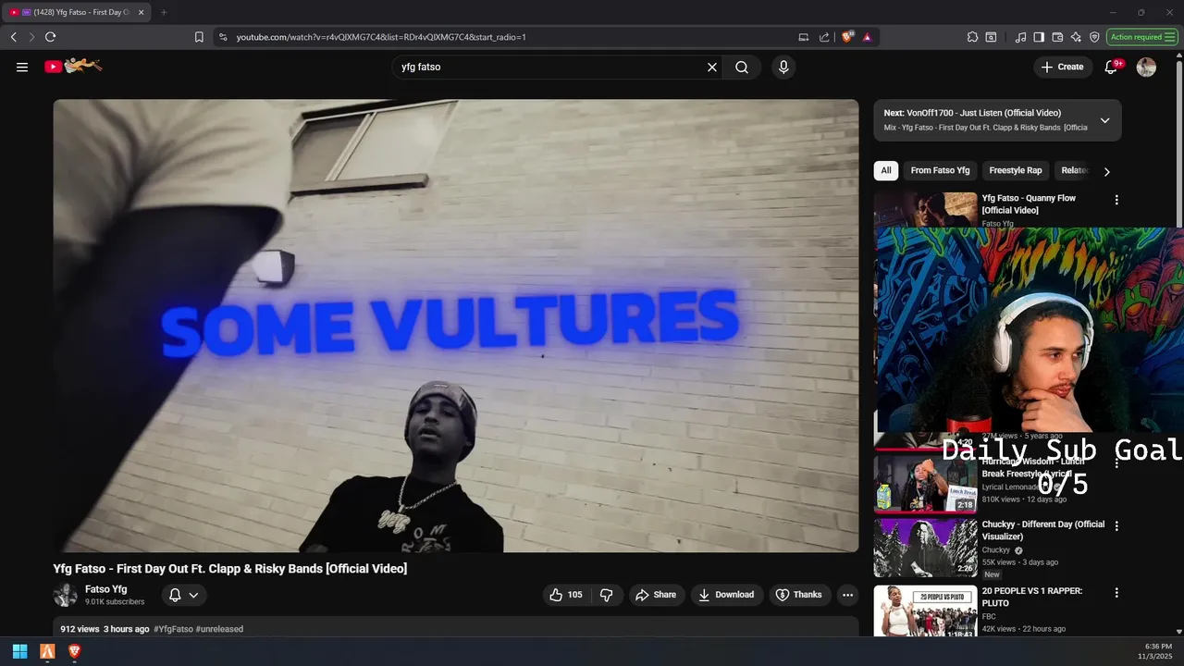The height and width of the screenshot is (666, 1184).
Task: View site information icon in address bar
Action: (x=222, y=37)
